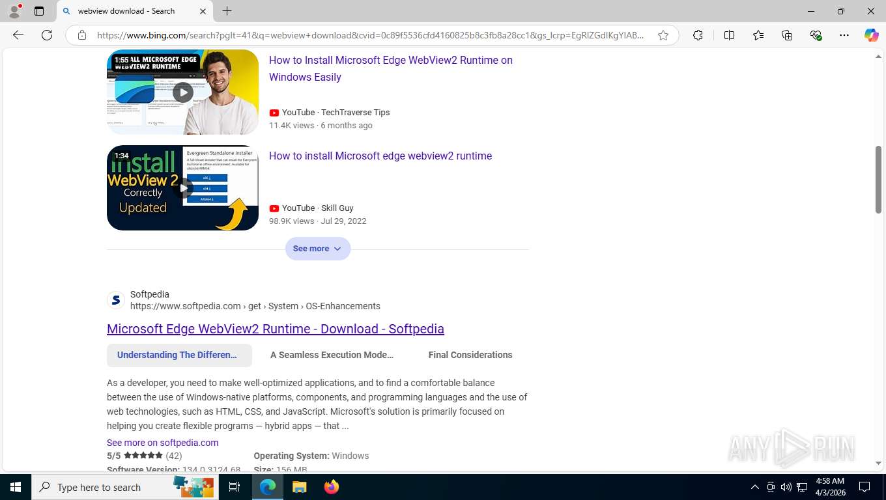Open volume control in the tray
Viewport: 886px width, 500px height.
[x=786, y=487]
